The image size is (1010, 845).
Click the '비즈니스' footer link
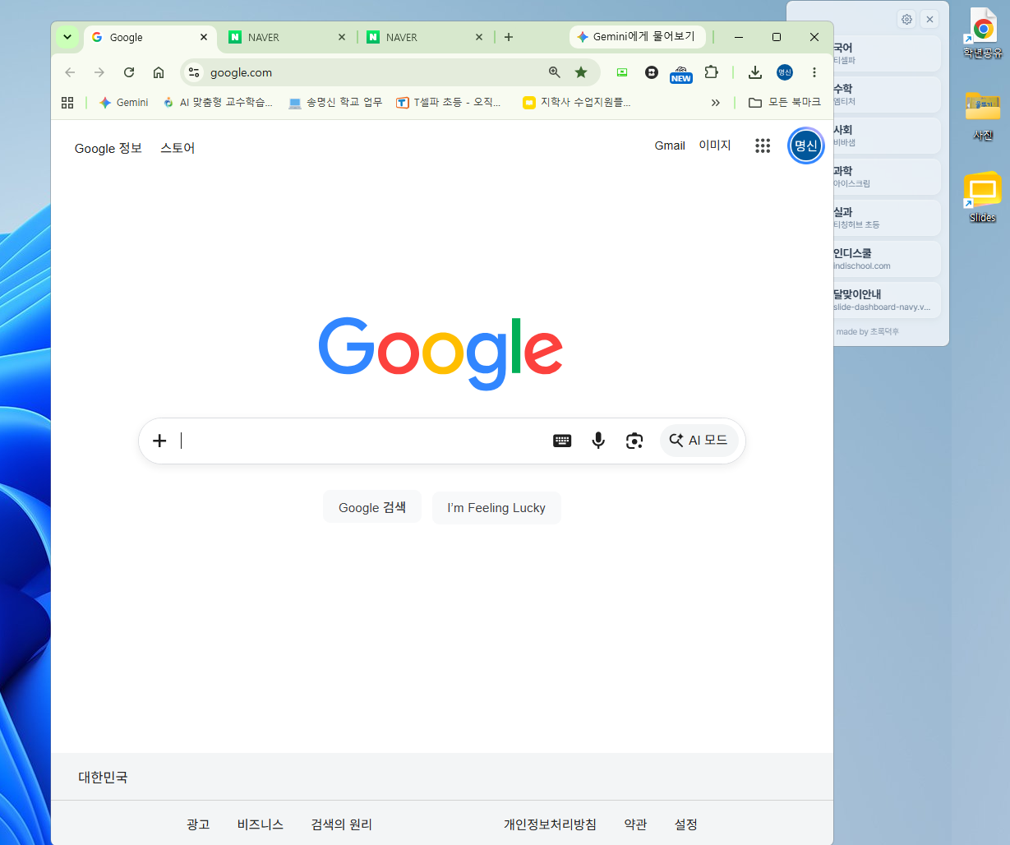[x=261, y=824]
